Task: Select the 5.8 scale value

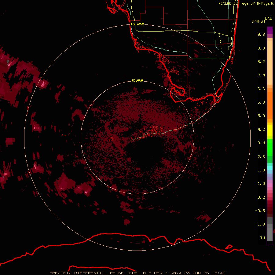Action: (261, 102)
